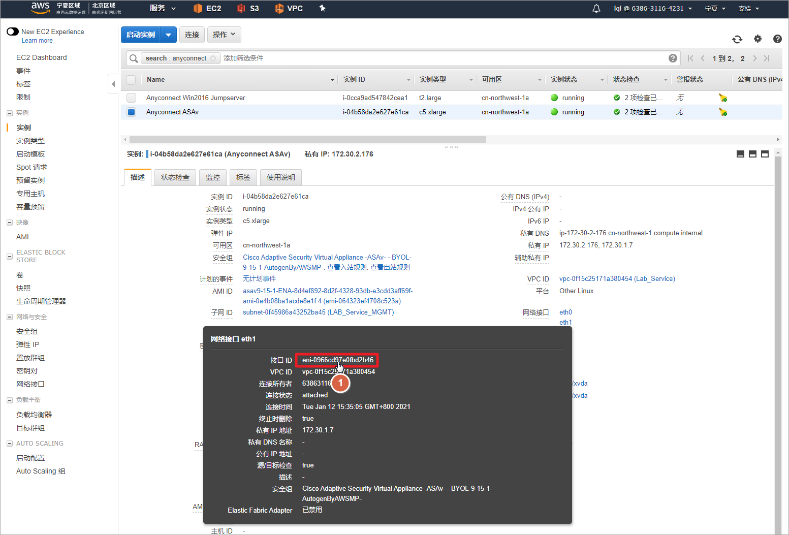Image resolution: width=789 pixels, height=535 pixels.
Task: Click the details pane vertical scrollbar
Action: click(778, 345)
